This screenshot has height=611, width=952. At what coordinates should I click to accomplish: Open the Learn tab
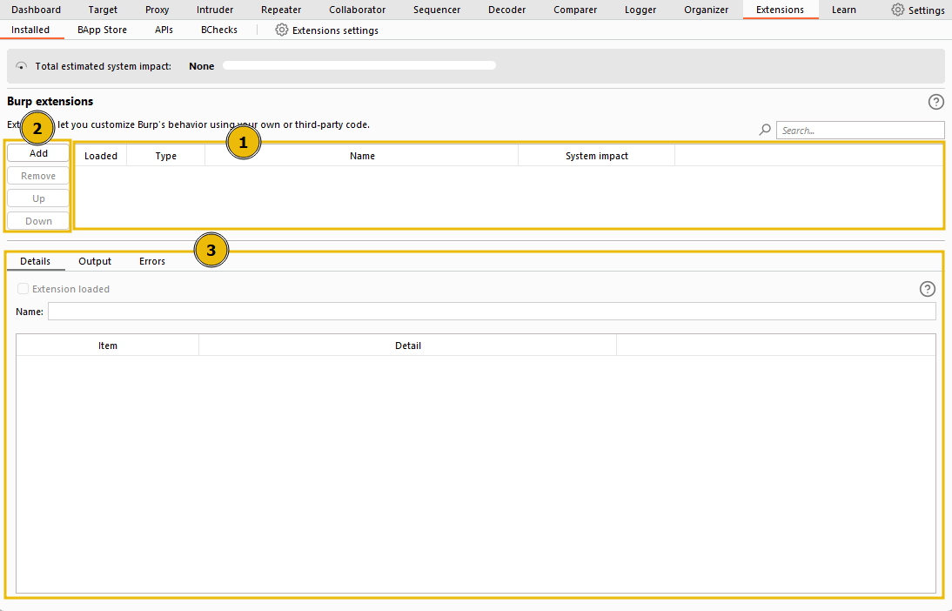coord(843,10)
